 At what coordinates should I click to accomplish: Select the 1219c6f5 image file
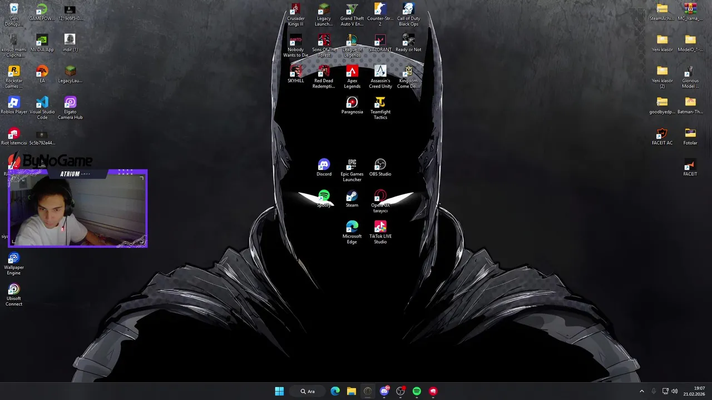(70, 12)
